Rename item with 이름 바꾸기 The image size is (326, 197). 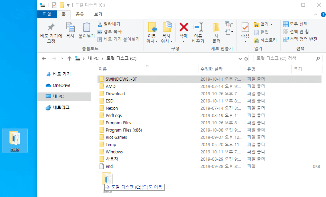(x=198, y=33)
